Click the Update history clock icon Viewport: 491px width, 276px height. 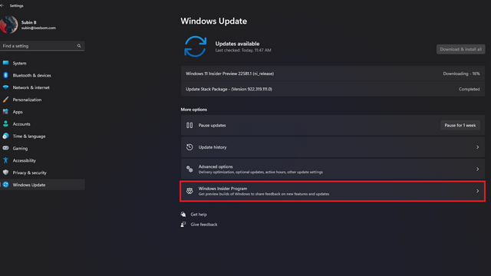pos(189,147)
